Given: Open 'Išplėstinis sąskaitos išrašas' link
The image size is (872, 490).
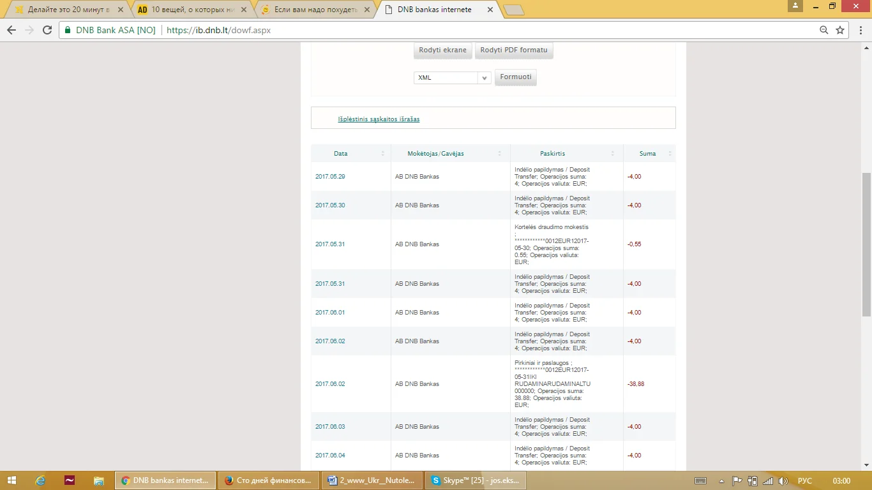Looking at the screenshot, I should tap(379, 119).
